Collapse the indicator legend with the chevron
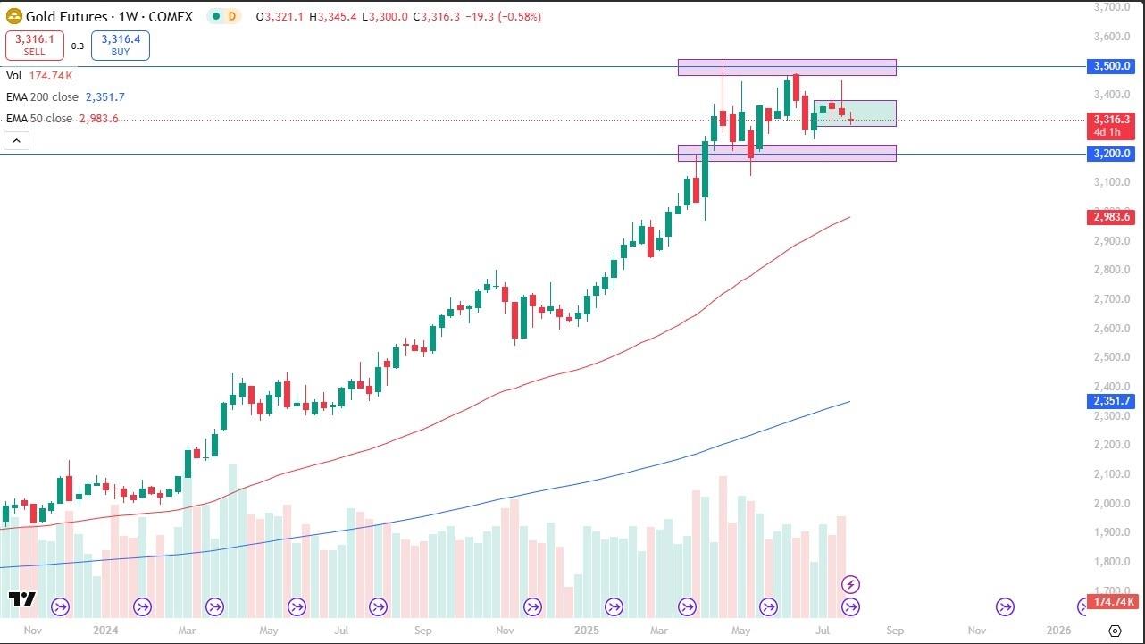This screenshot has height=644, width=1145. tap(17, 140)
